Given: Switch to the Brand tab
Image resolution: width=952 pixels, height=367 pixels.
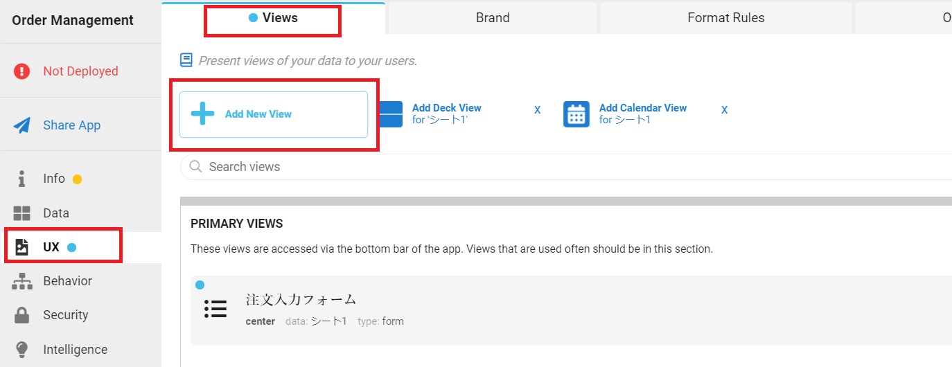Looking at the screenshot, I should click(493, 18).
